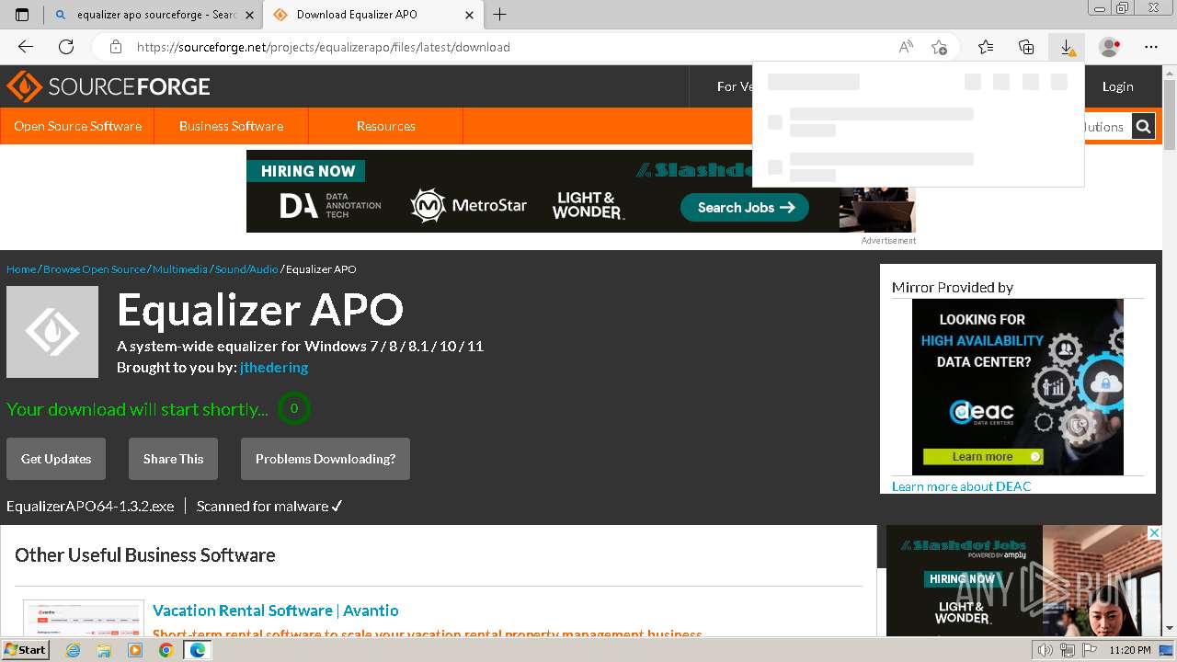
Task: Close the Slashdot Jobs side ad
Action: point(1155,532)
